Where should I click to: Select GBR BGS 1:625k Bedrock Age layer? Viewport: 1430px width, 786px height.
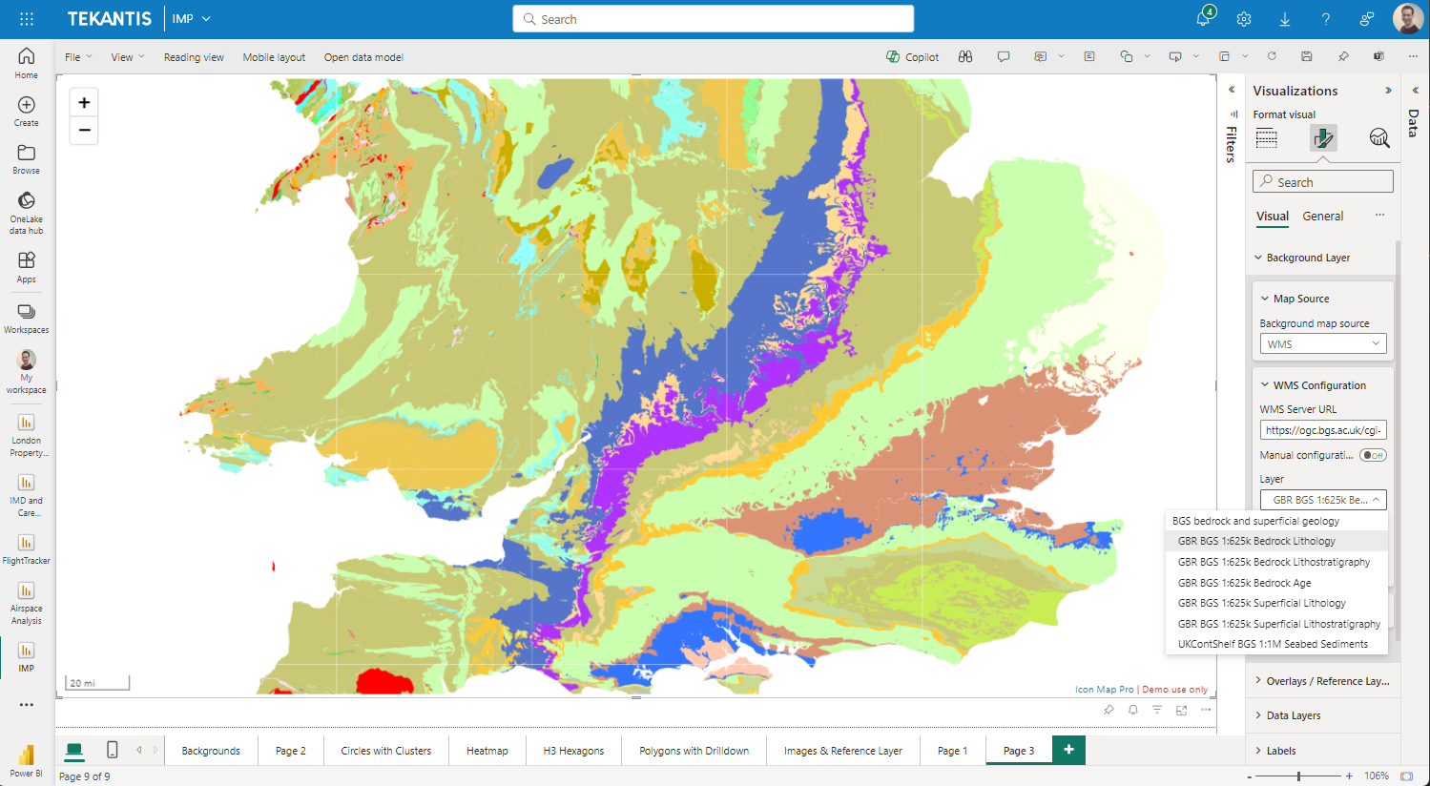click(x=1244, y=583)
